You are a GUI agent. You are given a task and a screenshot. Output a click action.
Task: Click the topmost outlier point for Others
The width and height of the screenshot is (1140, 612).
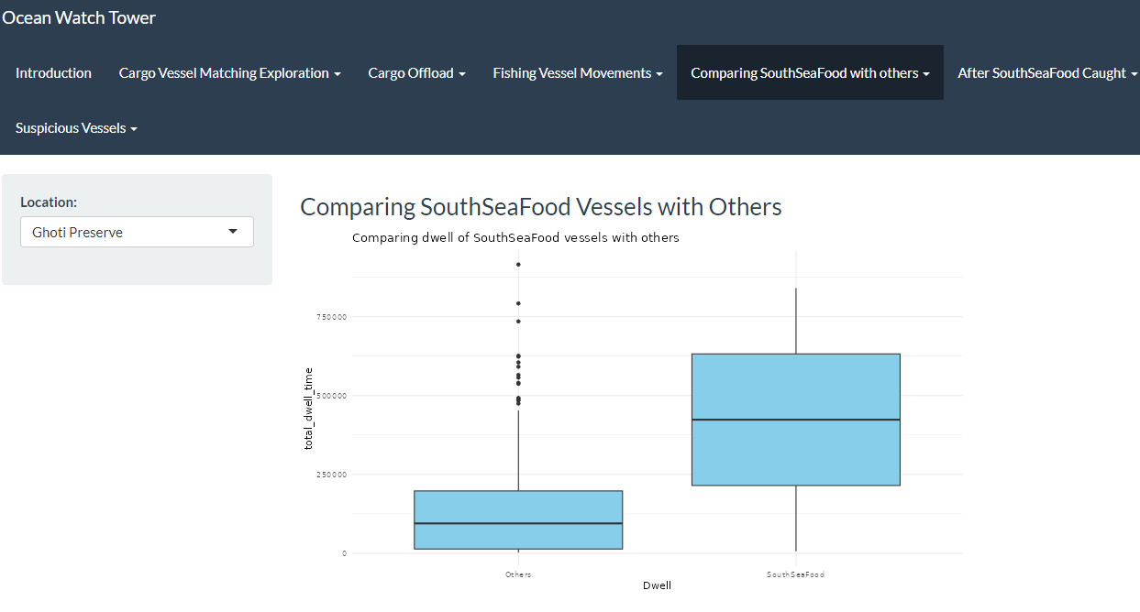(x=518, y=265)
